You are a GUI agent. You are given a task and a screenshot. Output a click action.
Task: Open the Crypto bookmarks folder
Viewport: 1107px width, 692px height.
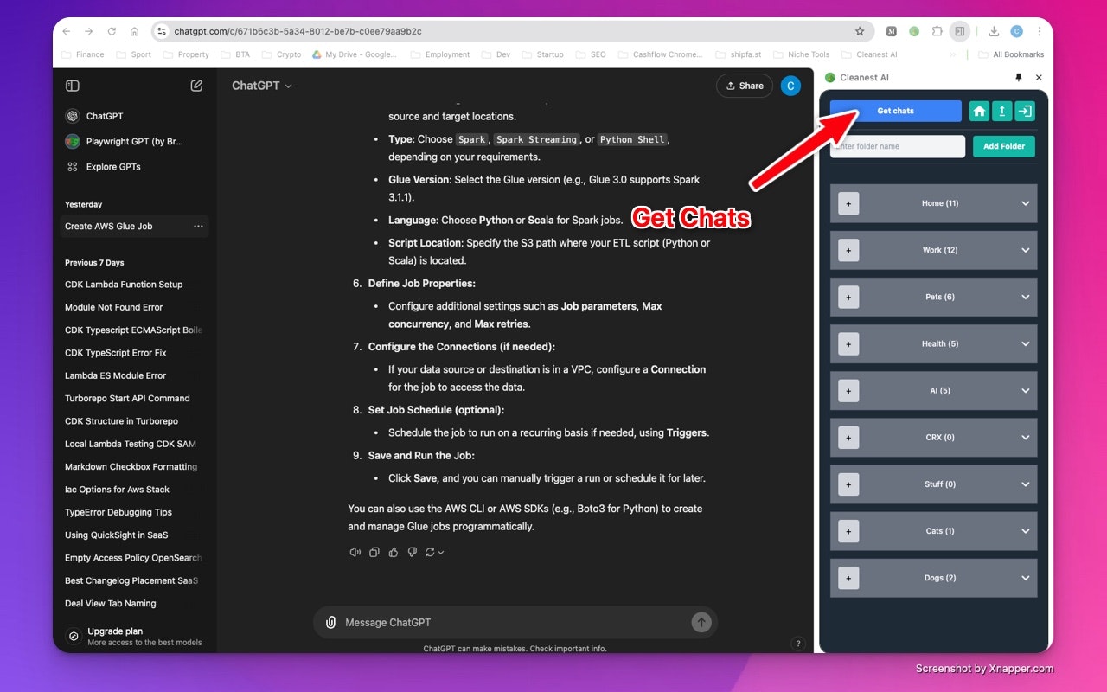(282, 54)
